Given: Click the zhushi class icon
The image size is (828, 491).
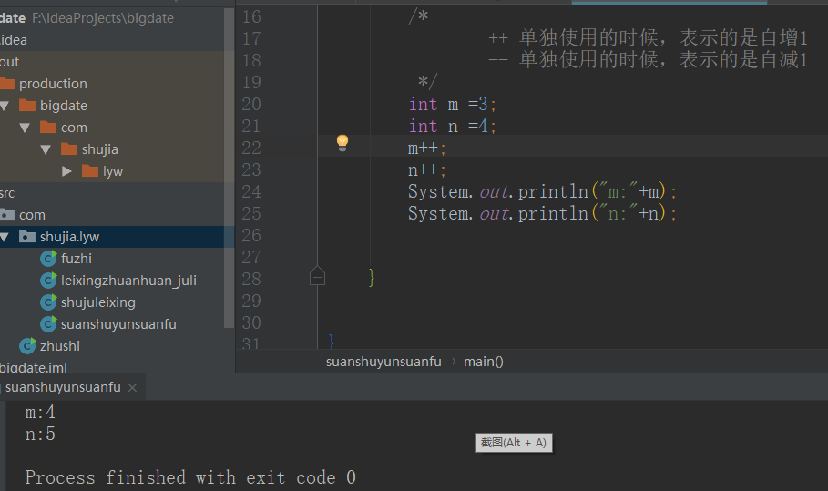Looking at the screenshot, I should point(27,346).
